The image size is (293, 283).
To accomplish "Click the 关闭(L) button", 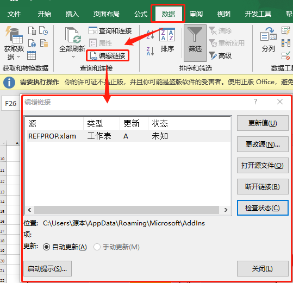I will tap(263, 269).
